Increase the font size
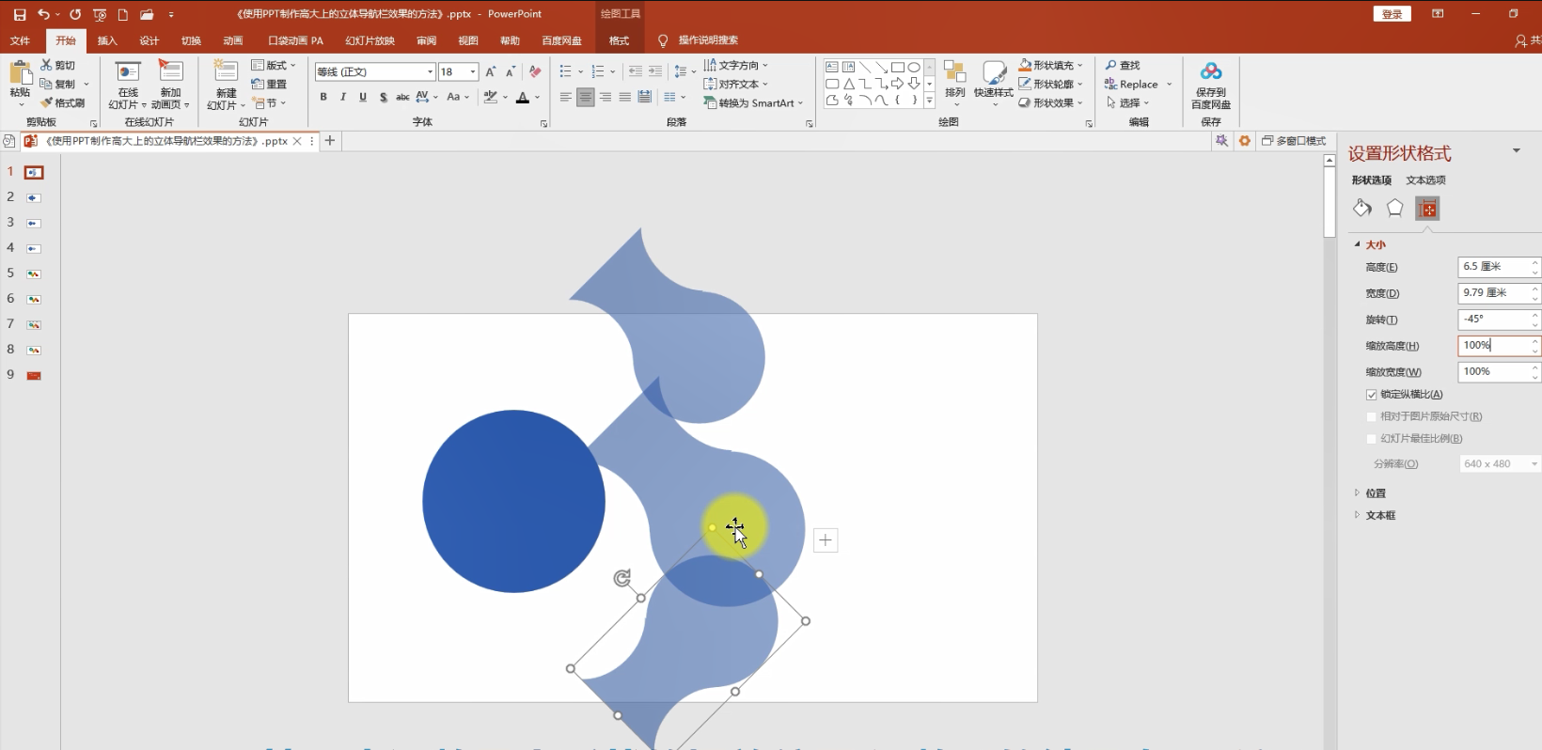This screenshot has width=1542, height=750. 490,71
